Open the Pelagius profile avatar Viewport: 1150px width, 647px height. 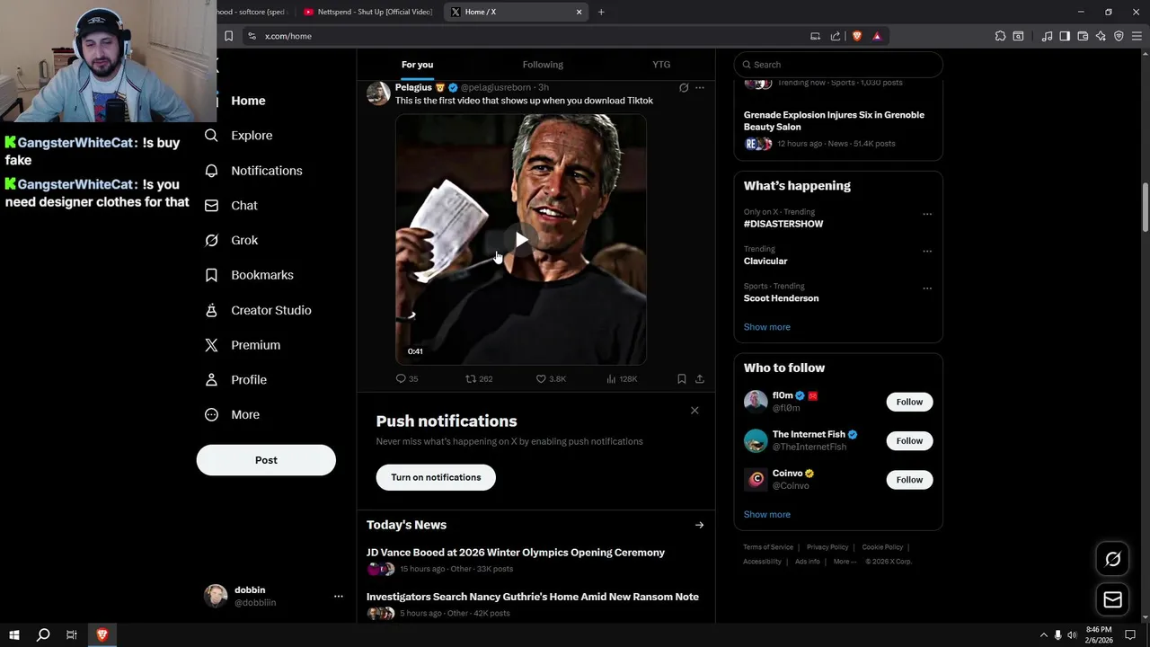378,93
